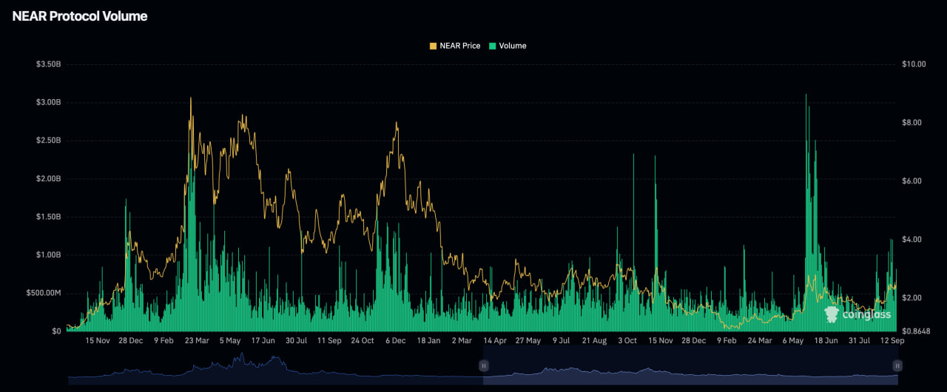
Task: Click the 21 Aug date label
Action: pos(593,341)
